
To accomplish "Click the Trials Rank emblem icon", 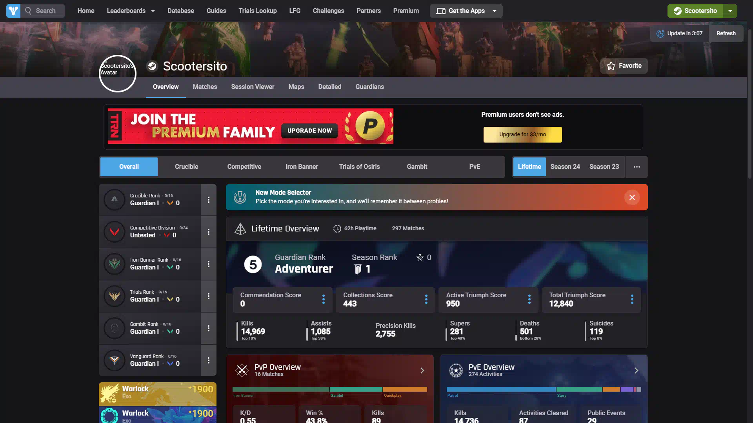I will pos(115,296).
